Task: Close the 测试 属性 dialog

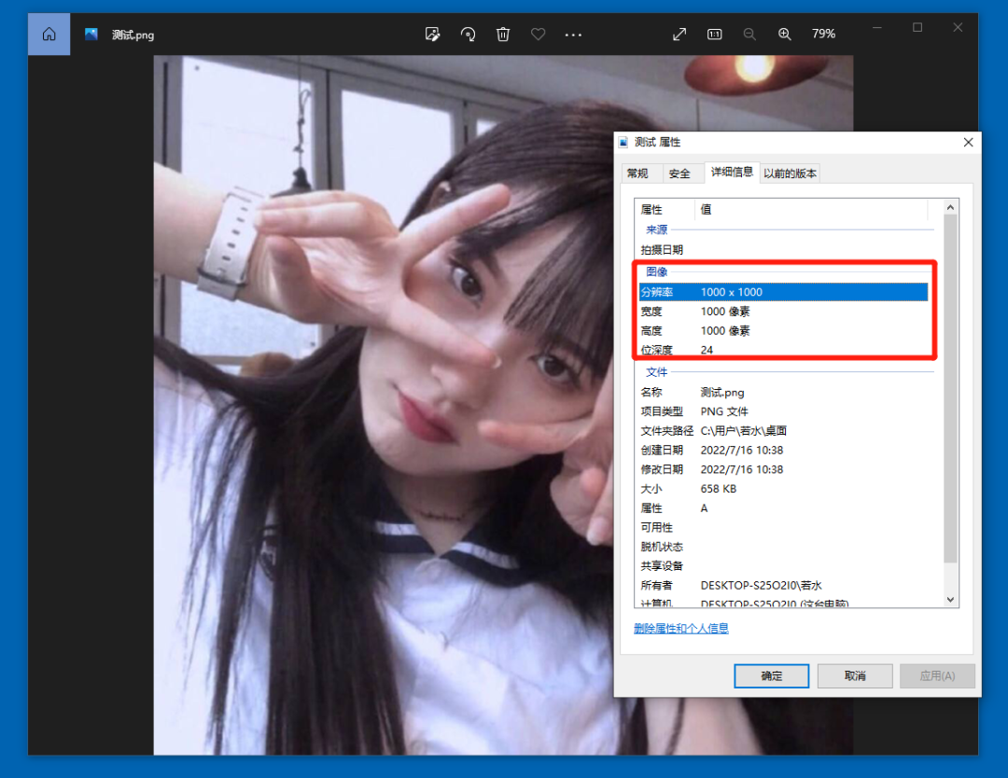Action: click(x=968, y=143)
